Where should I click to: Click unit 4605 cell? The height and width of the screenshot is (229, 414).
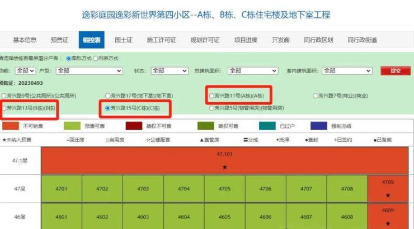[x=224, y=217]
